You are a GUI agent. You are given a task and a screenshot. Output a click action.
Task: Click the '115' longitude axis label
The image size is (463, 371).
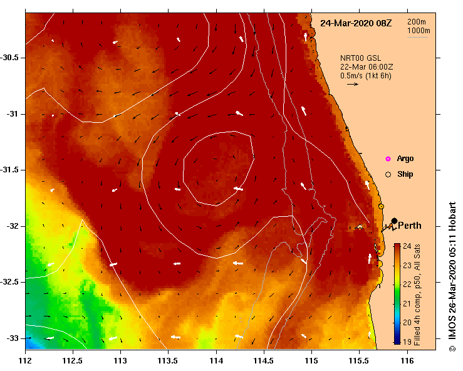click(x=311, y=361)
